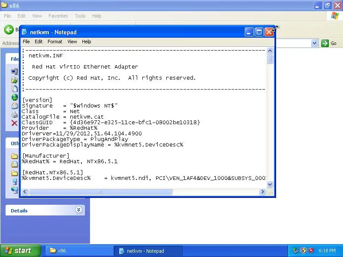Open the Explorer View menu in x86 window

pos(37,16)
